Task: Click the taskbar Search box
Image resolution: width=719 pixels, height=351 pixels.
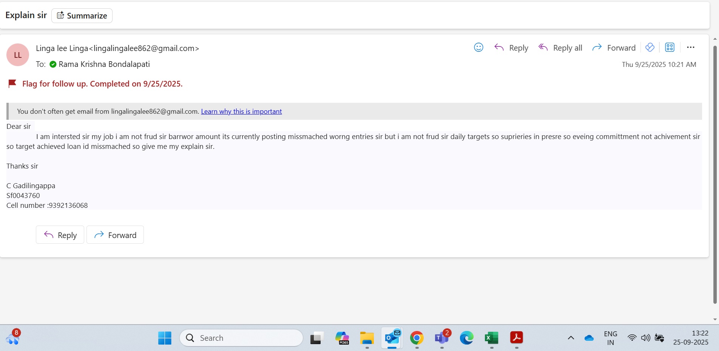Action: [x=241, y=338]
